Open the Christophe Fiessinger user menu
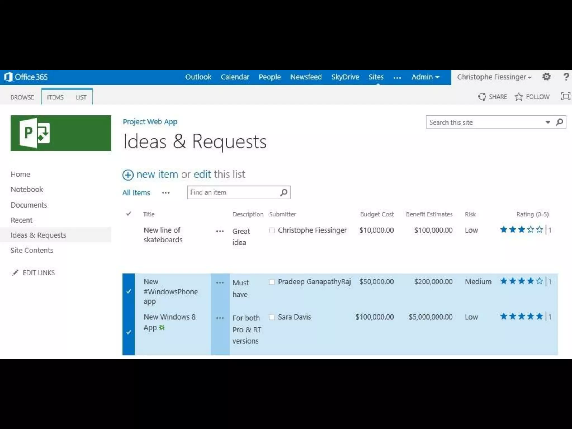The width and height of the screenshot is (572, 429). 494,77
